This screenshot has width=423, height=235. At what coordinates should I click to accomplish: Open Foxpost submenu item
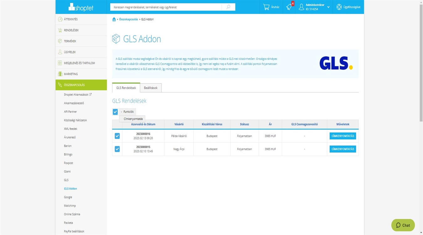(69, 163)
